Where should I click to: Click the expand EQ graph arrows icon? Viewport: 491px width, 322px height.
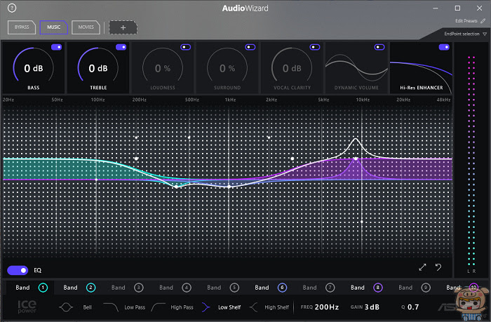pyautogui.click(x=422, y=267)
